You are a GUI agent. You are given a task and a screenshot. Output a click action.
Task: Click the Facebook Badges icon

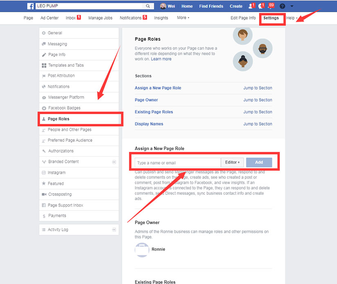pos(44,108)
